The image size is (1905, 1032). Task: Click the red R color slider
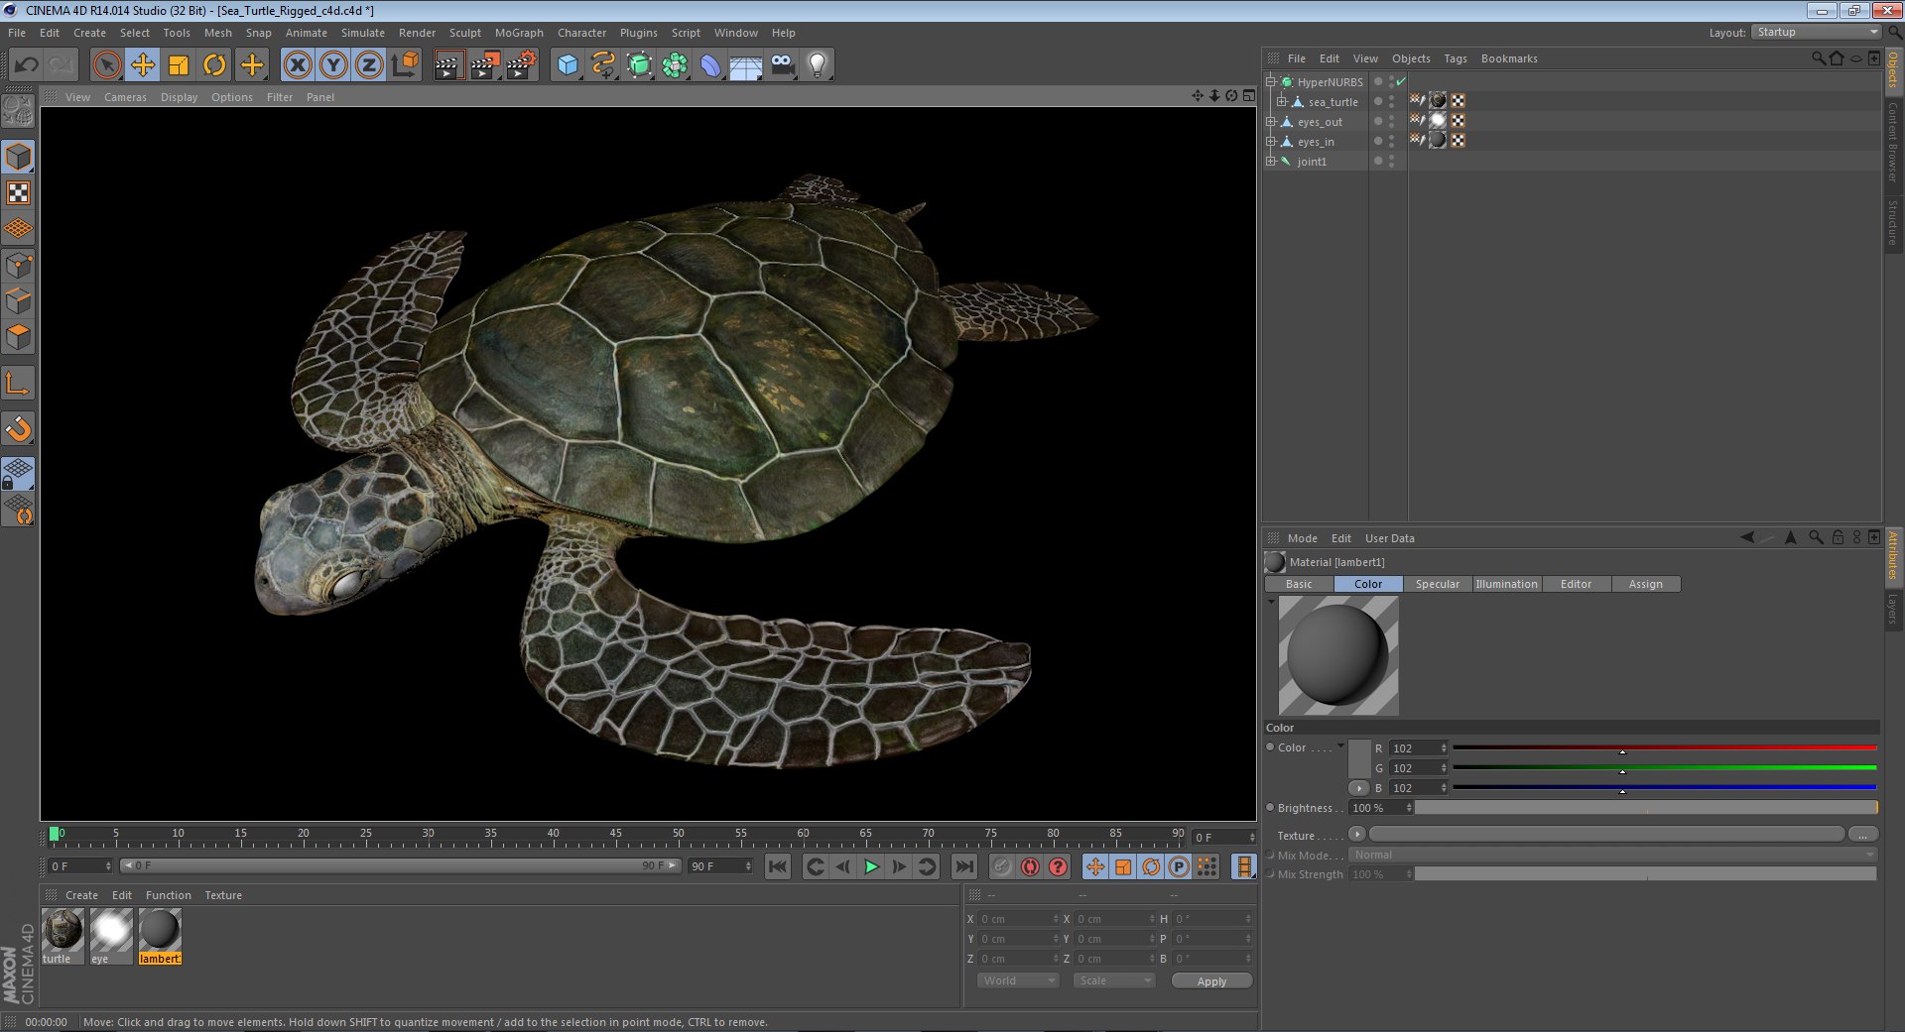point(1664,747)
